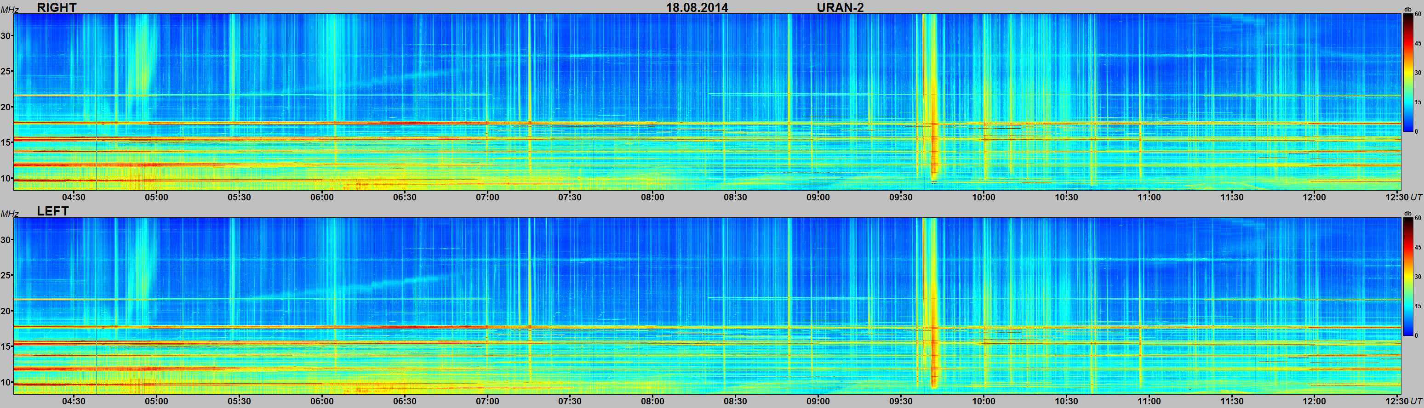Viewport: 1424px width, 408px height.
Task: Click the 0 dB label on the RIGHT panel scale
Action: 1416,131
